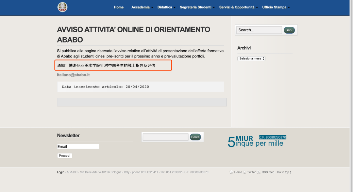Screen dimensions: 353x192
Task: Open the Segreteria Studenti menu
Action: 195,7
